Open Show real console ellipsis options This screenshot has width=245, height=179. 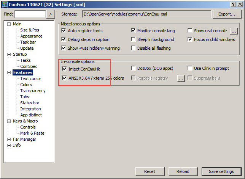point(234,31)
